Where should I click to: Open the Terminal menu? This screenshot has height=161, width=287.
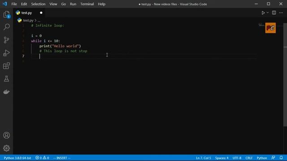(87, 4)
